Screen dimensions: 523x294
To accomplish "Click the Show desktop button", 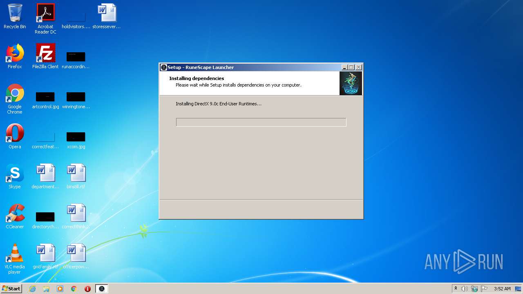I will point(519,289).
